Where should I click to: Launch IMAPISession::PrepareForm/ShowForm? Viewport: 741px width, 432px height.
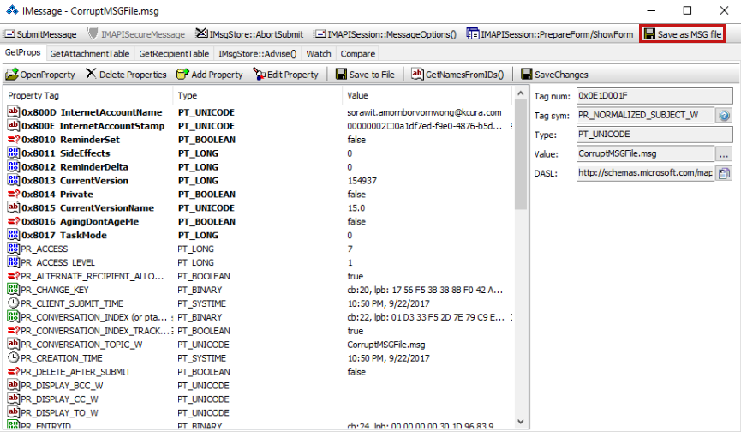click(550, 34)
